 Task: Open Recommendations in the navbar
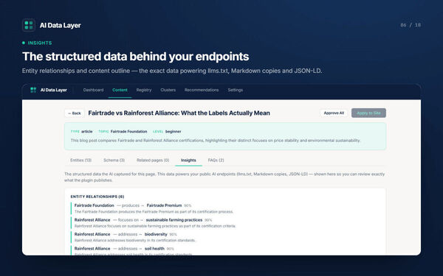202,90
